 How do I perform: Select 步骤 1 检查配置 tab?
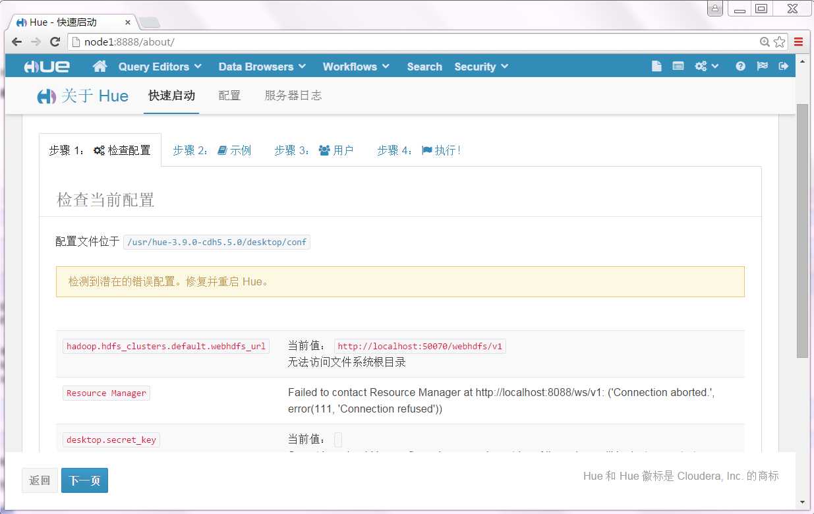100,150
